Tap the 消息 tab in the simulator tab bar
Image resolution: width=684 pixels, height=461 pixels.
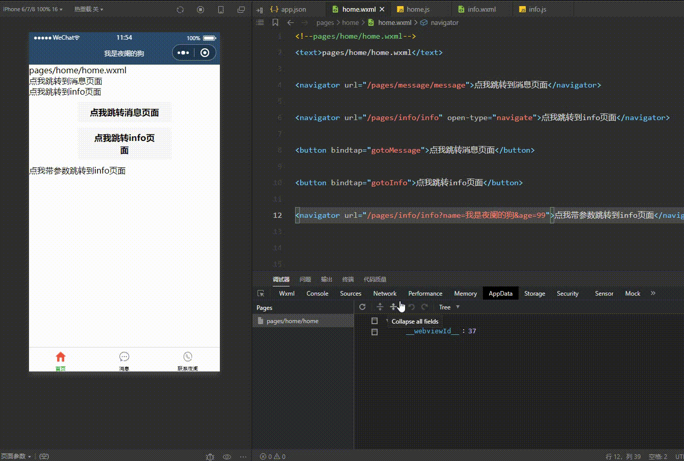124,360
